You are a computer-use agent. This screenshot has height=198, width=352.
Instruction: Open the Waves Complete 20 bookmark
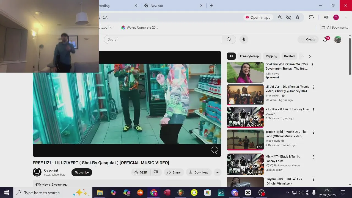[139, 28]
